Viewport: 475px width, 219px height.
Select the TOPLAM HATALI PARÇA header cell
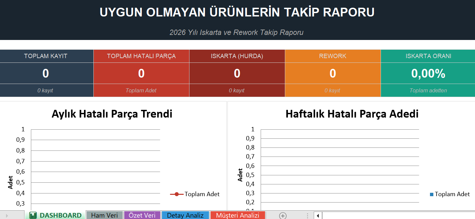[x=141, y=56]
